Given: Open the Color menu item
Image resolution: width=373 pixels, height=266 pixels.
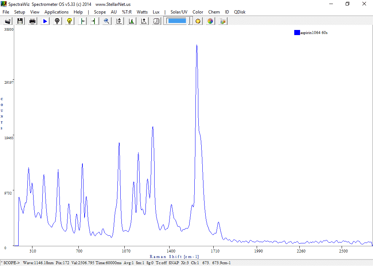Looking at the screenshot, I should pyautogui.click(x=198, y=12).
